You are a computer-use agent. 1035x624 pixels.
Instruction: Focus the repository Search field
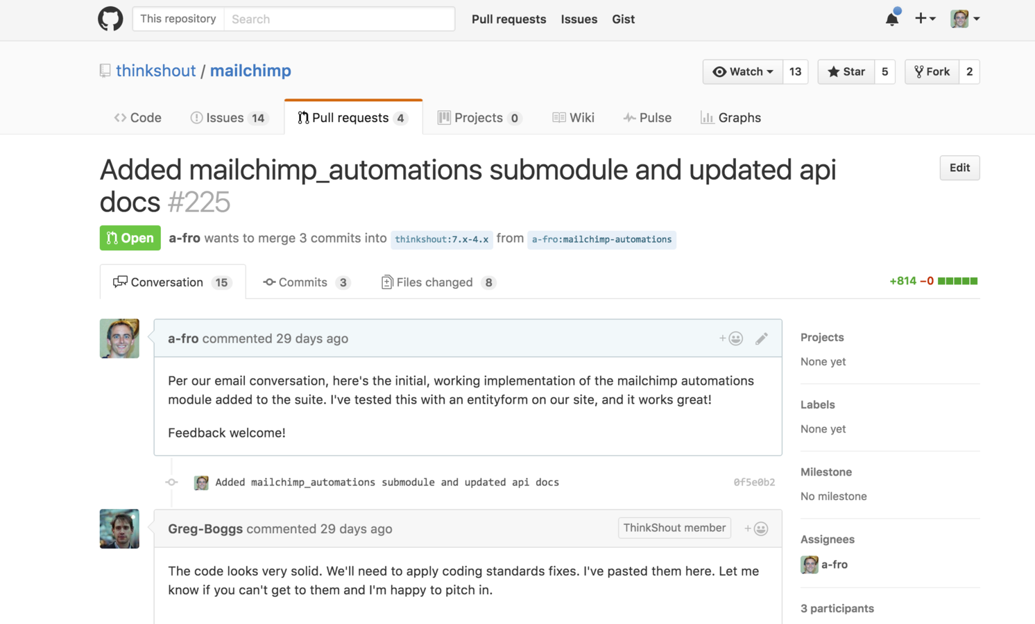coord(339,19)
